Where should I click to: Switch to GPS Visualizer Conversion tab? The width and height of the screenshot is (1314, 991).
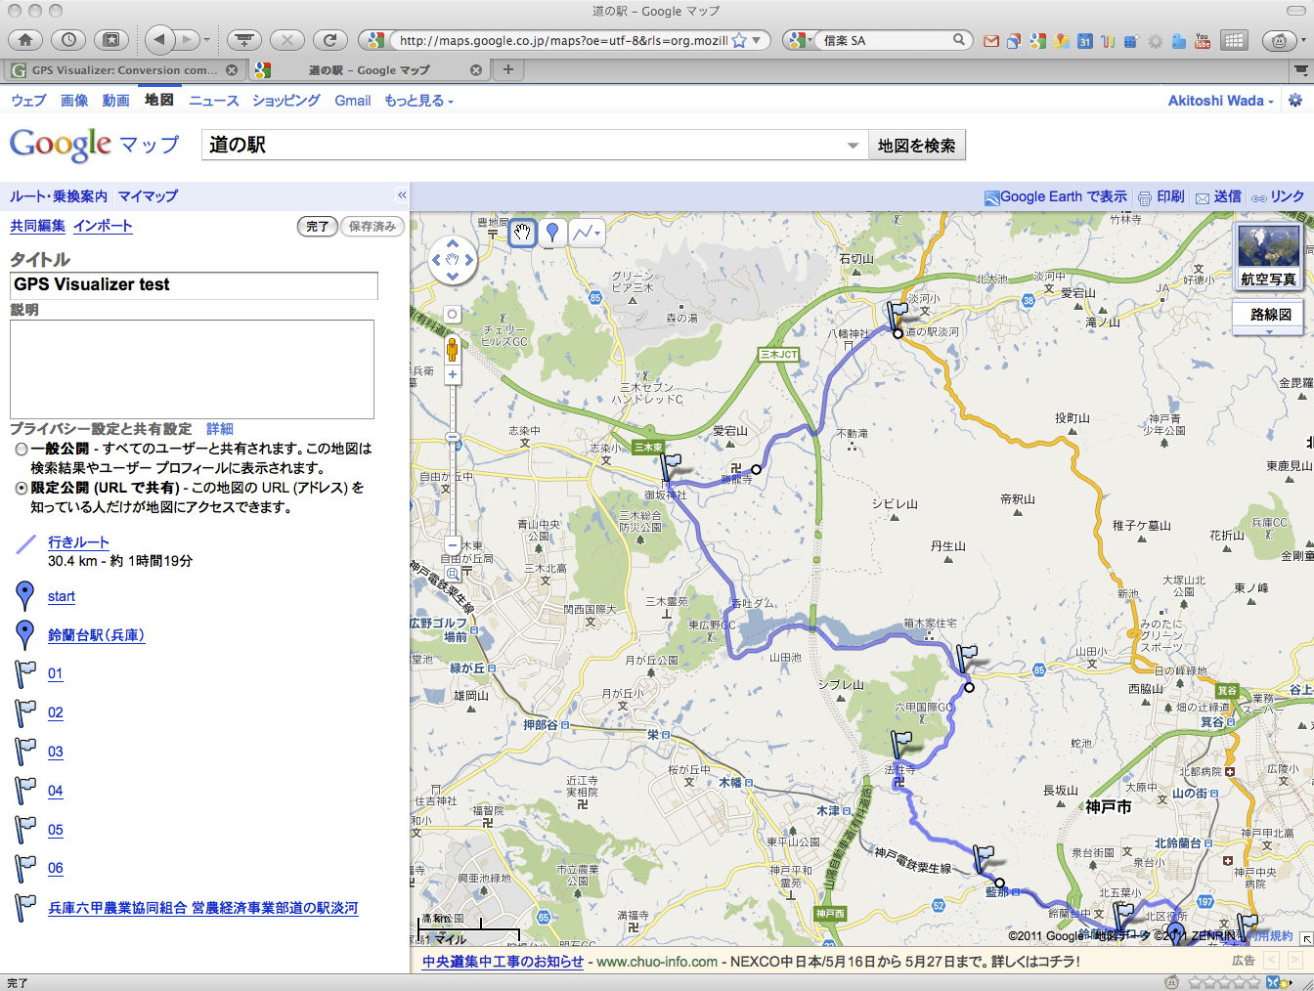click(x=122, y=70)
